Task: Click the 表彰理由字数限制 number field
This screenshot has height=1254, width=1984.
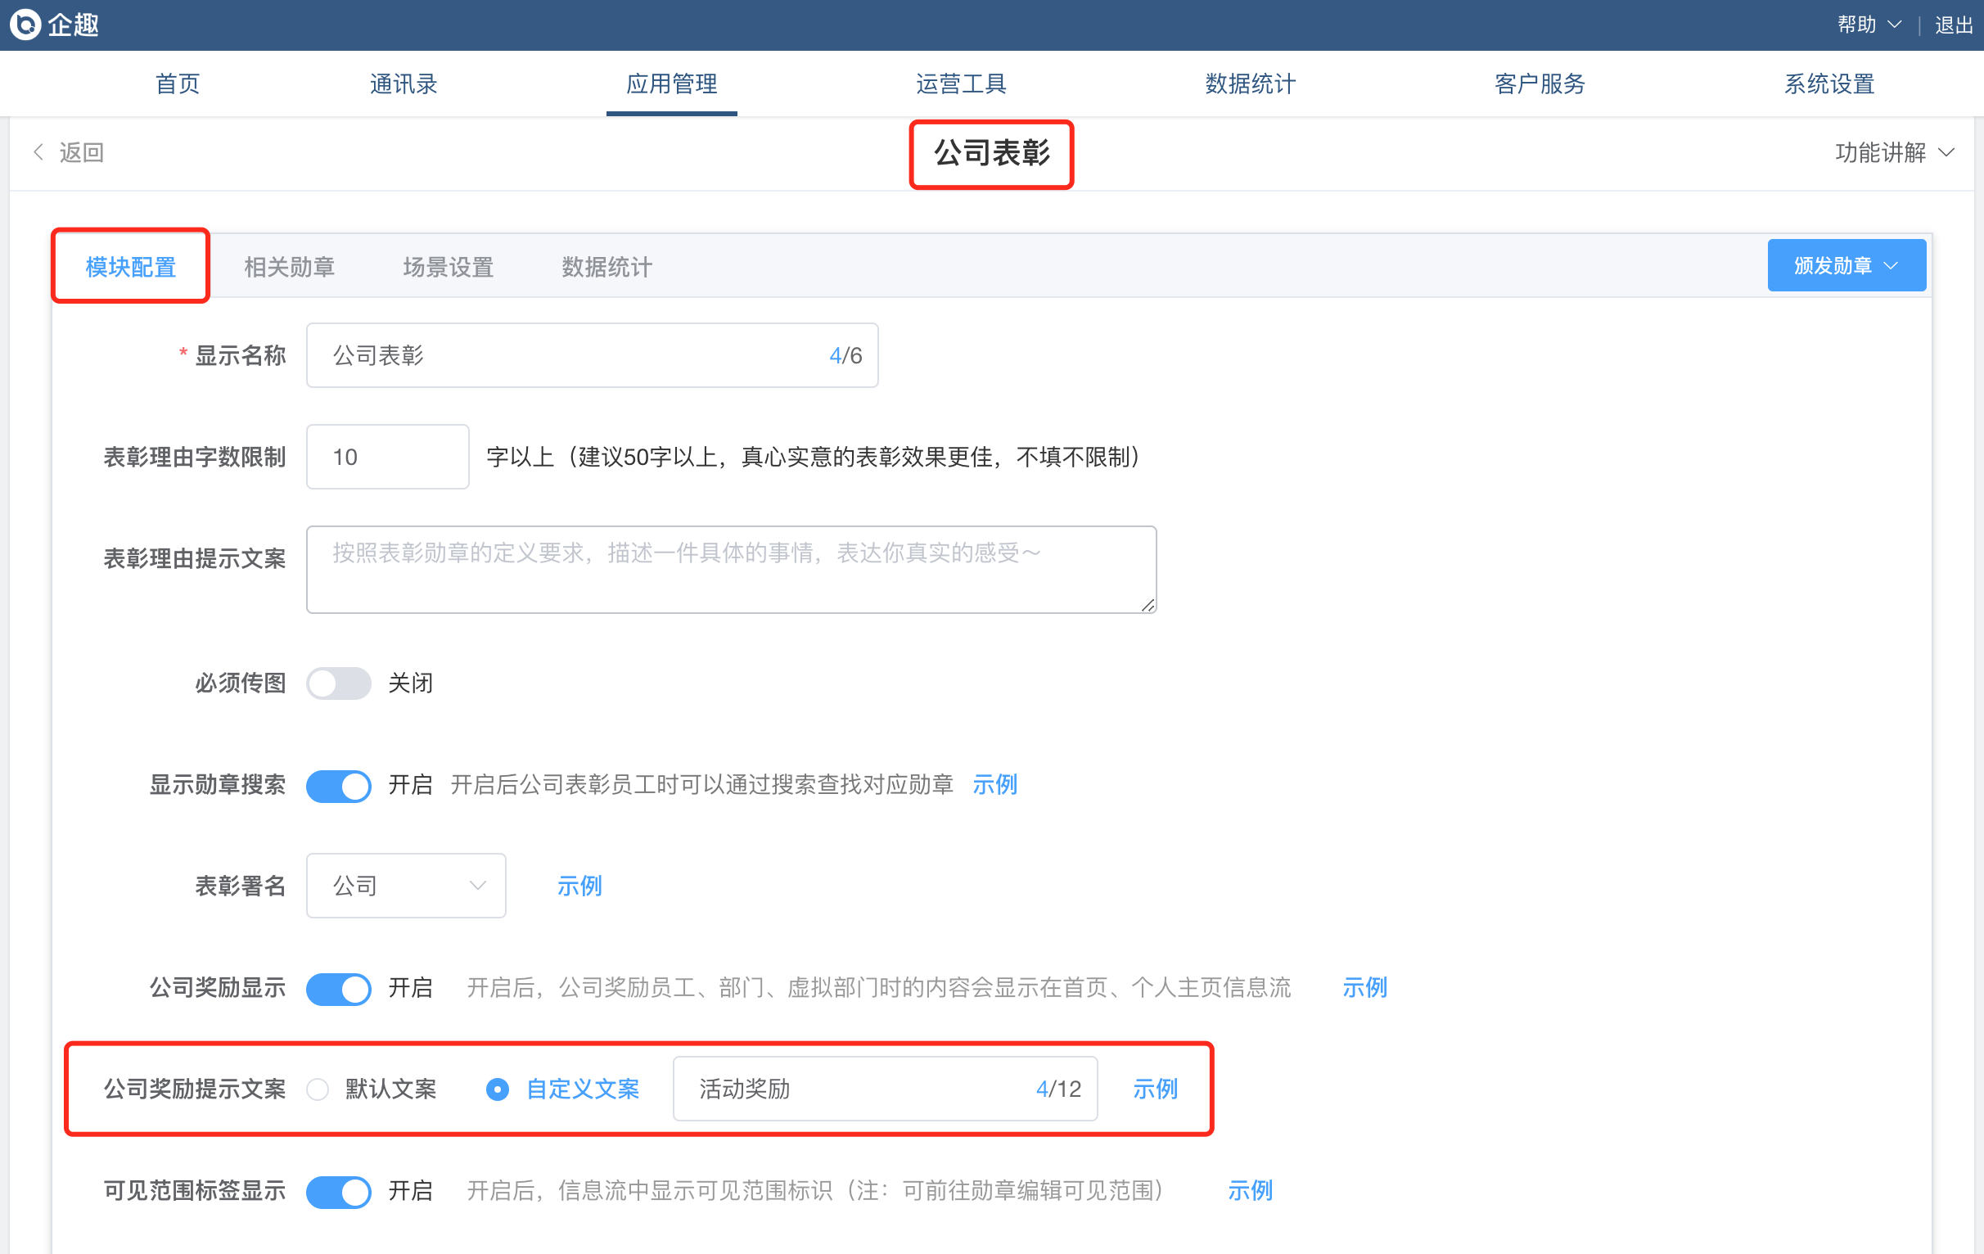Action: [387, 458]
